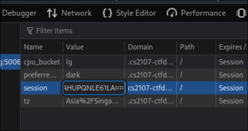Click the Network tab's up-down arrows icon
This screenshot has height=131, width=248.
pos(52,13)
